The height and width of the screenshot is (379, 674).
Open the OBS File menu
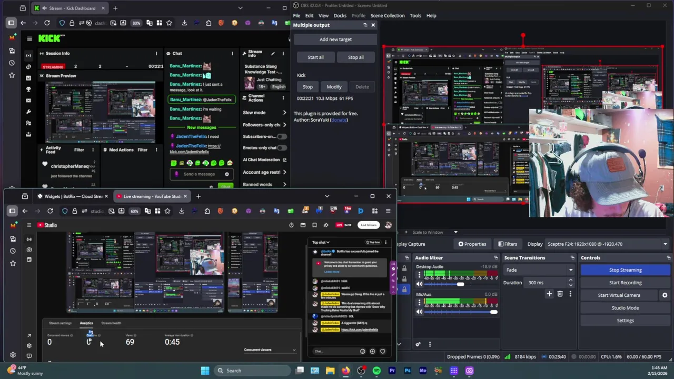(x=296, y=16)
